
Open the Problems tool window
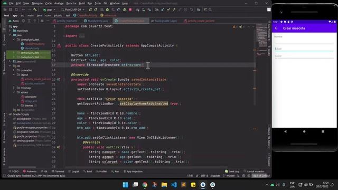click(30, 172)
